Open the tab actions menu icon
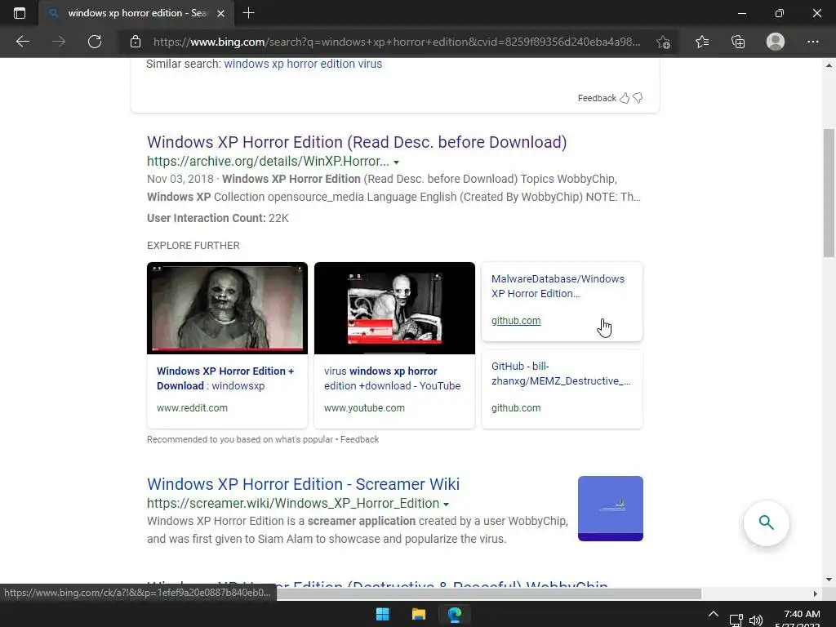 [20, 13]
